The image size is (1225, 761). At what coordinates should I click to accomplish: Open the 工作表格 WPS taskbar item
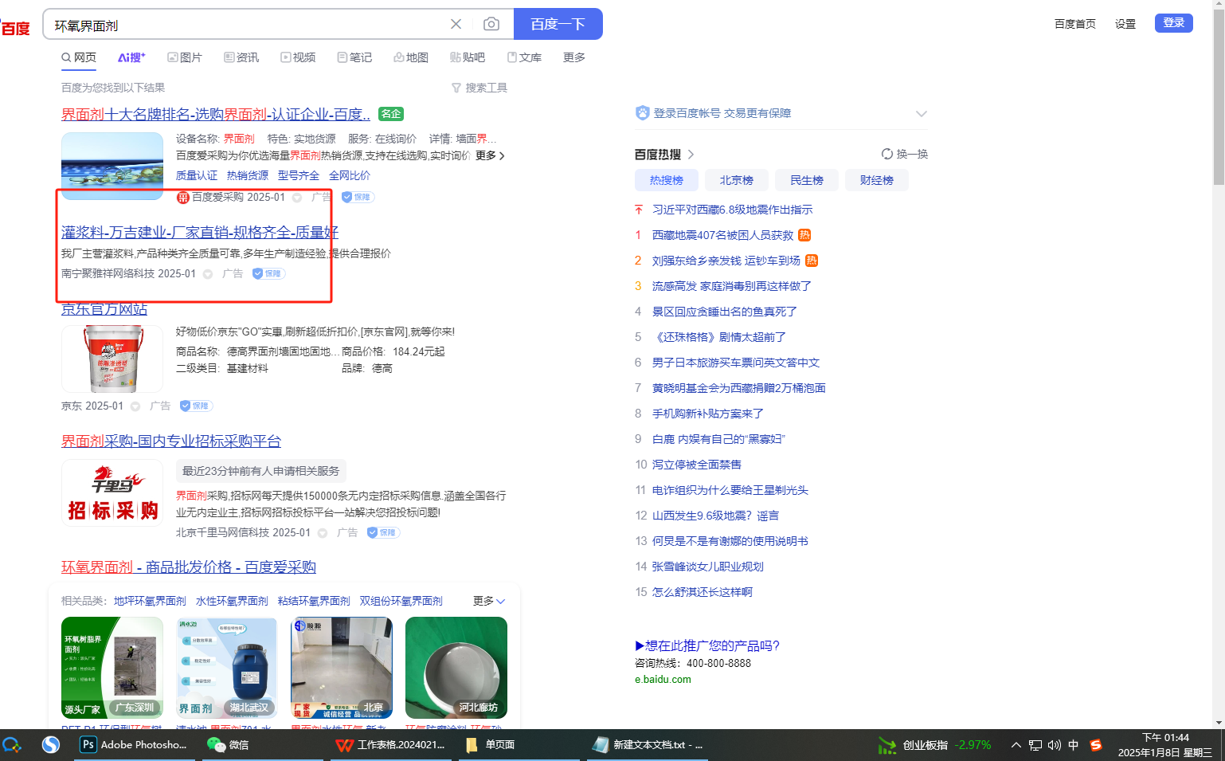coord(390,744)
